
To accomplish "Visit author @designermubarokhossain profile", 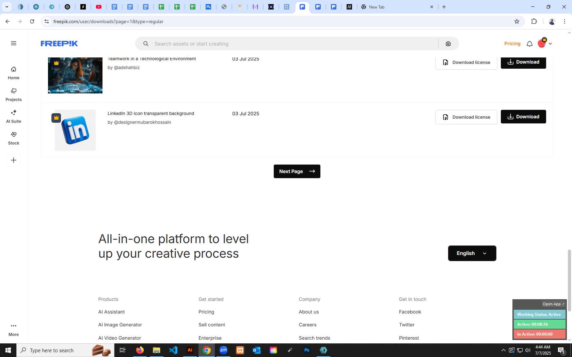I will [142, 122].
